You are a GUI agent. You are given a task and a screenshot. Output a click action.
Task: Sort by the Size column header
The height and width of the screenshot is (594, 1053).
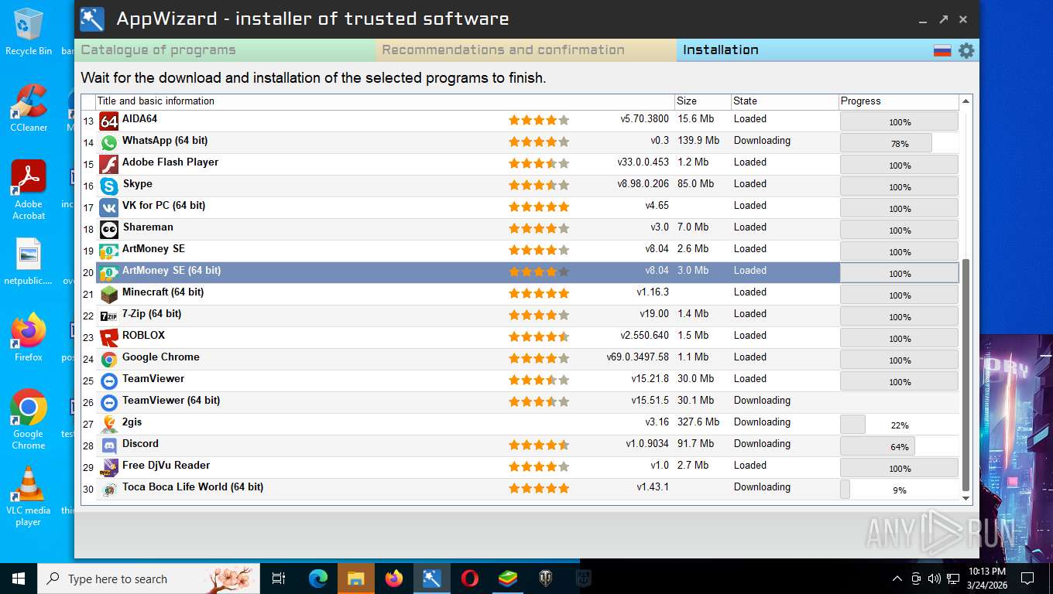[x=702, y=101]
